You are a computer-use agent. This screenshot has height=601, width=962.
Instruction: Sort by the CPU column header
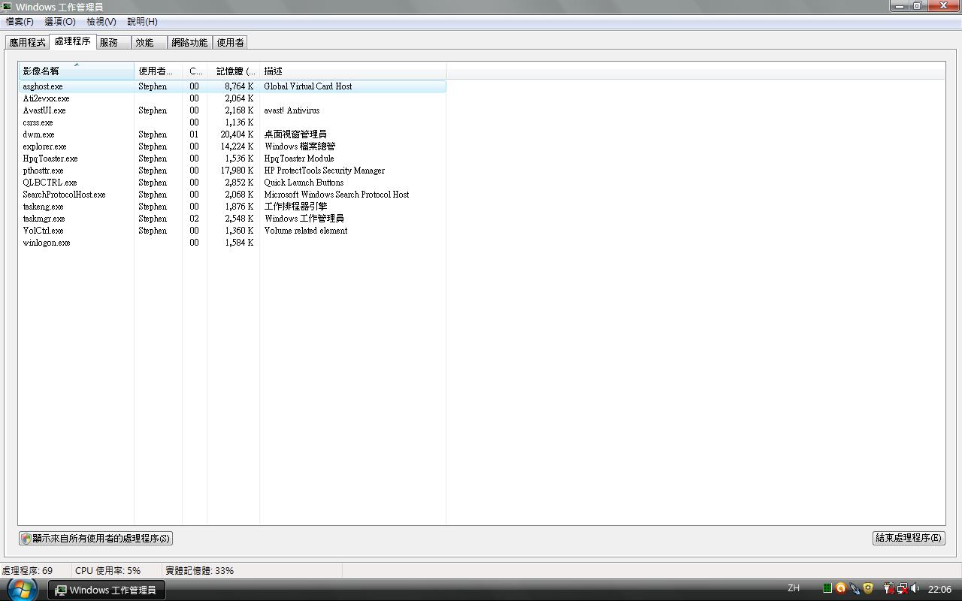click(195, 71)
